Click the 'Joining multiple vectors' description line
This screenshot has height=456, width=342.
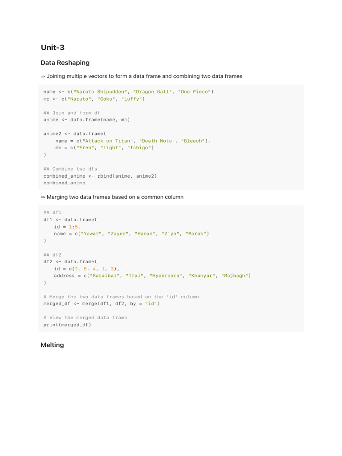click(142, 77)
